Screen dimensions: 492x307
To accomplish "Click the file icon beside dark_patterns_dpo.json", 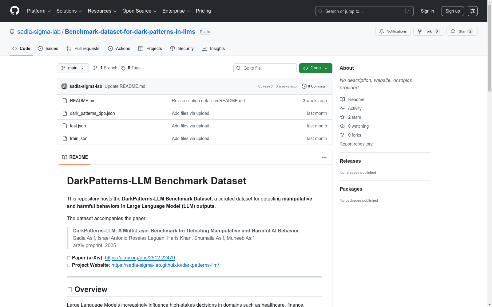I will point(65,113).
